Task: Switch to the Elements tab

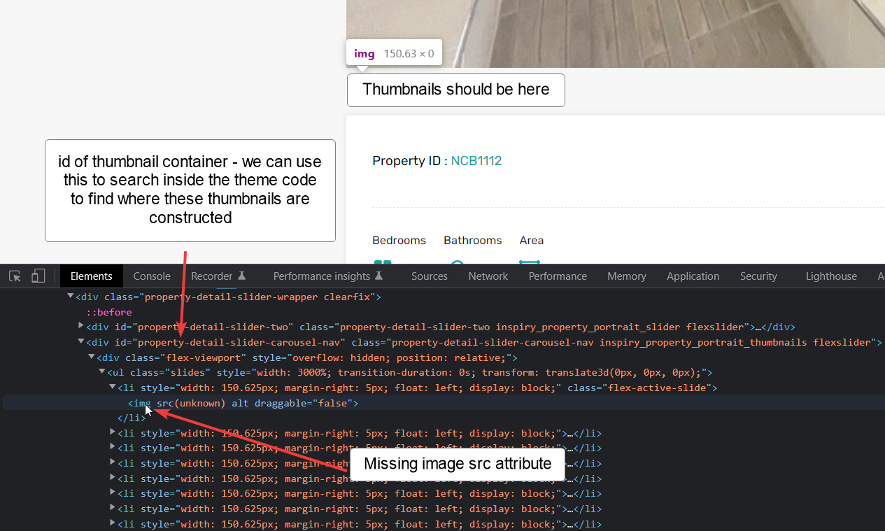Action: click(92, 276)
